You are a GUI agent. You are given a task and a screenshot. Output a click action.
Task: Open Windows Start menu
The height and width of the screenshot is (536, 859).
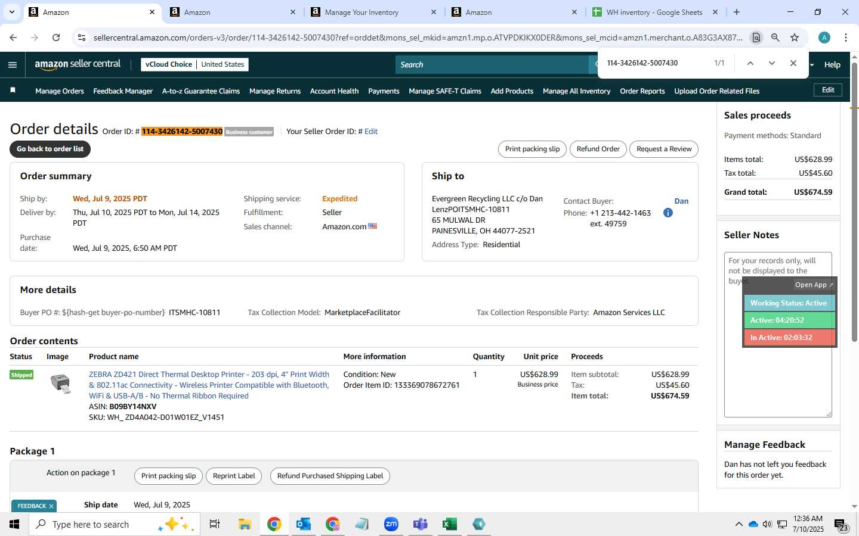pos(14,524)
